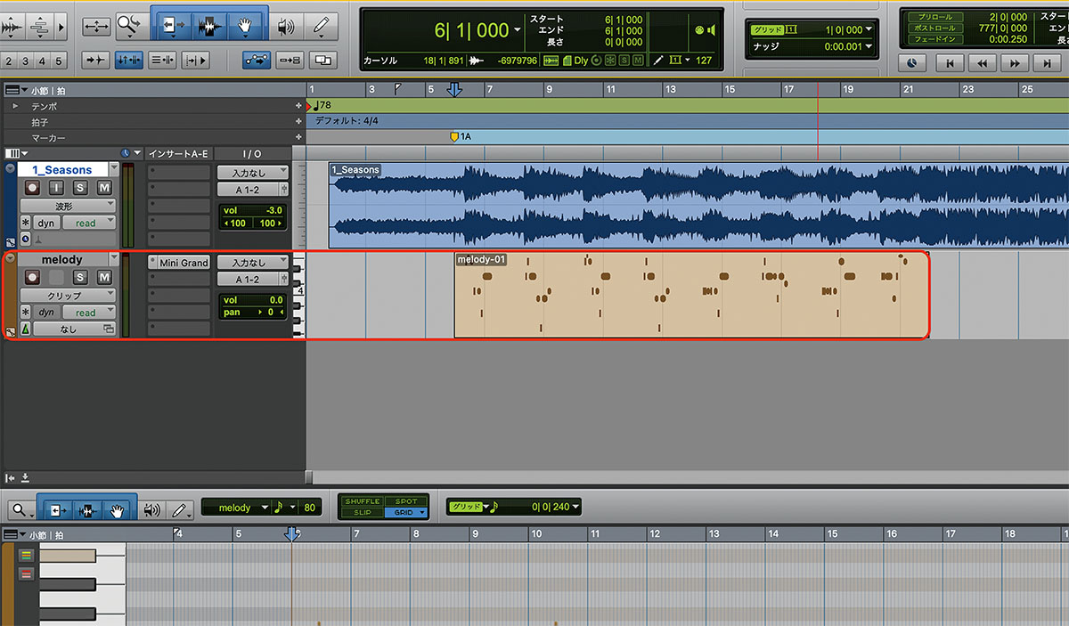1069x626 pixels.
Task: Select the Pencil tool in the top toolbar
Action: (321, 27)
